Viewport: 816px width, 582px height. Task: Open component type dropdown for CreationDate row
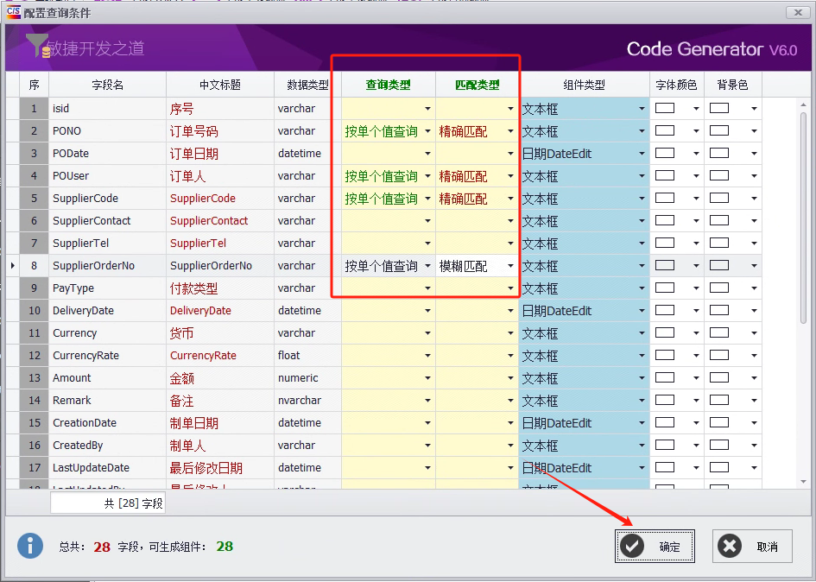coord(642,423)
